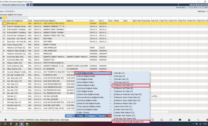Open Stok Bağlantı Kodları submenu
This screenshot has height=126, width=208.
(x=93, y=73)
